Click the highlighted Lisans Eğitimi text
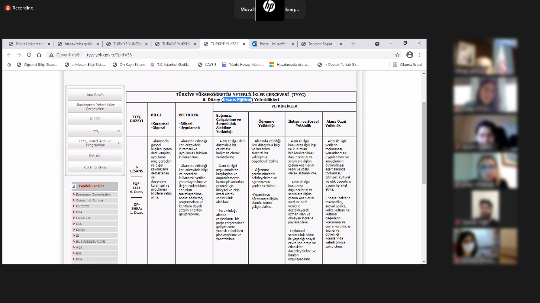 (x=237, y=100)
